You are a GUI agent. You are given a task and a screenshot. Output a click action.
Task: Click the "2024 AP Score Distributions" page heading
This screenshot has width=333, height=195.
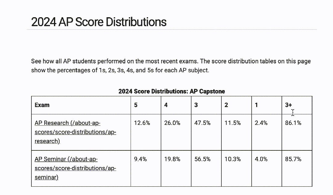click(99, 22)
